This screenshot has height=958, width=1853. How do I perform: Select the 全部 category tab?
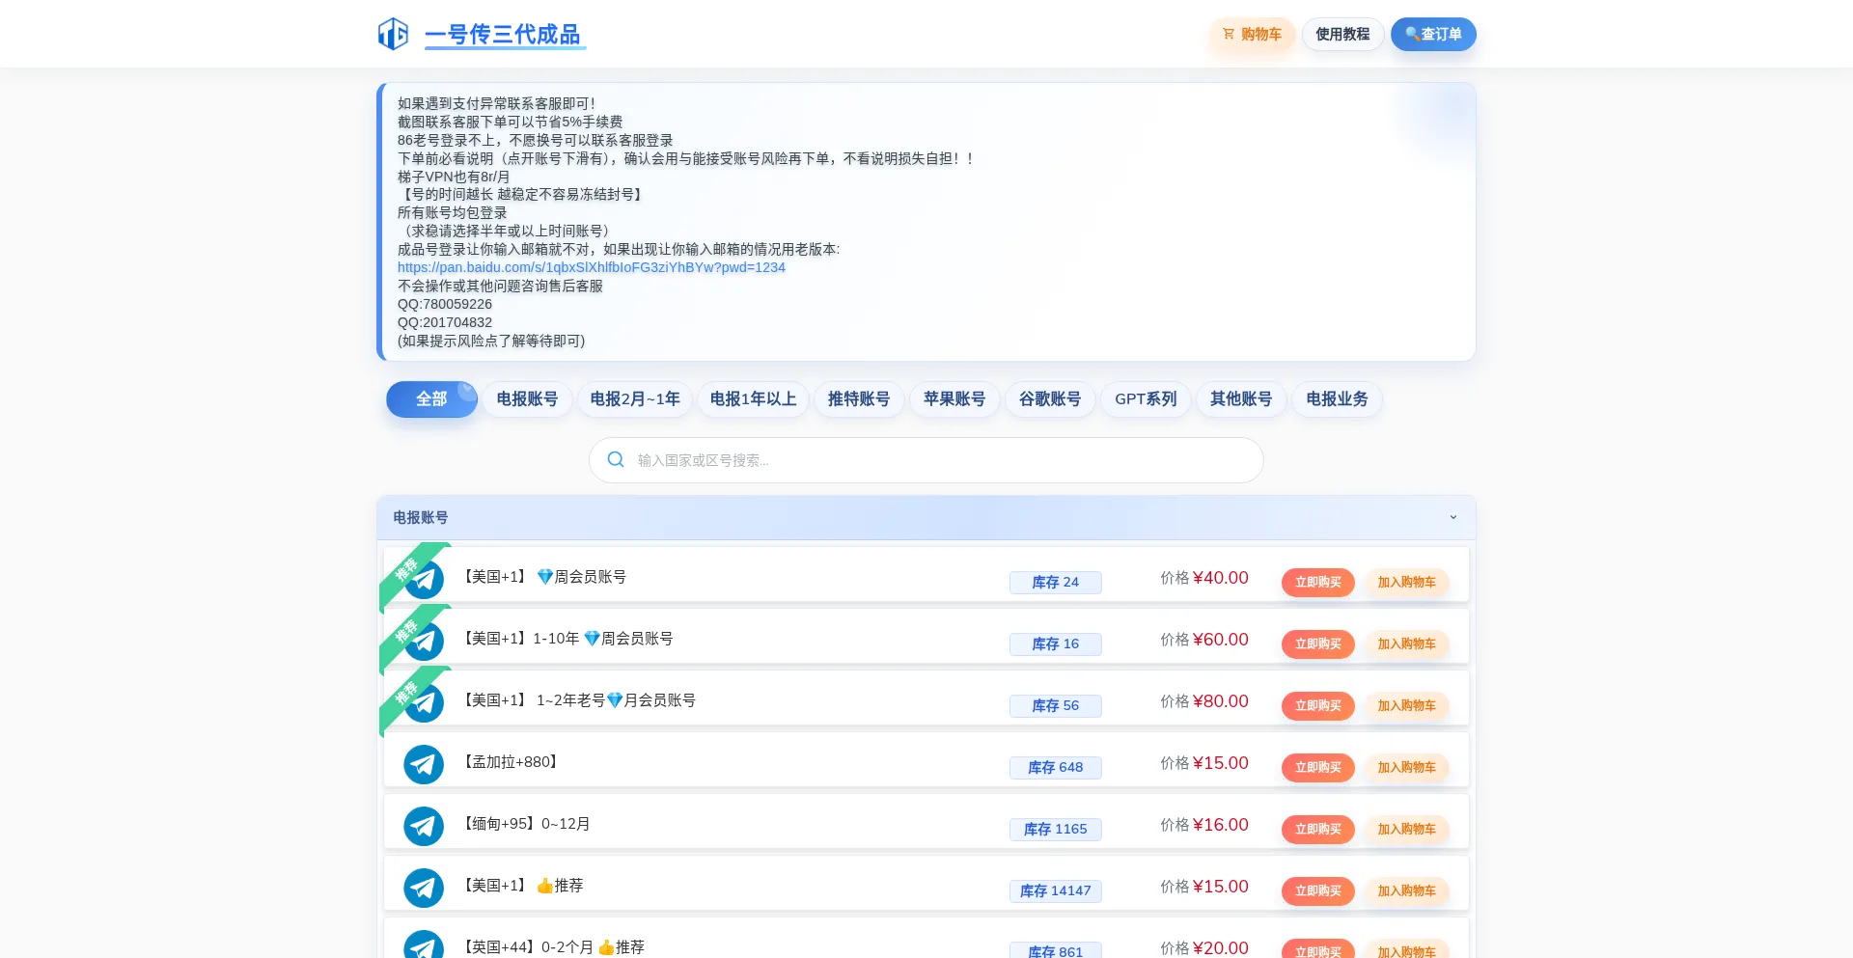pyautogui.click(x=431, y=399)
